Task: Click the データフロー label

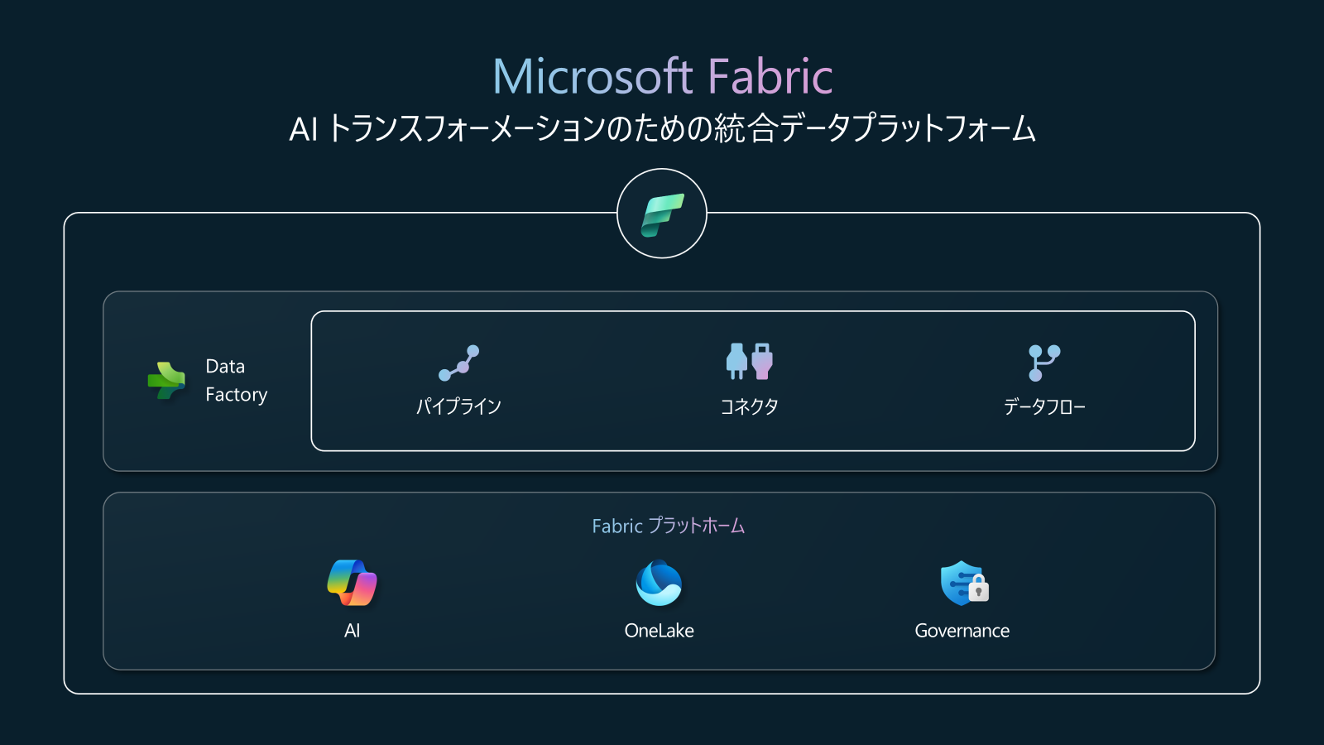Action: pyautogui.click(x=1044, y=406)
